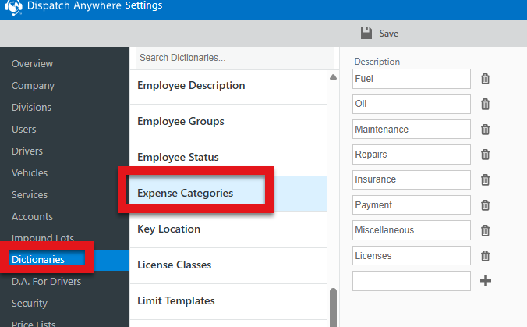Image resolution: width=527 pixels, height=327 pixels.
Task: Remove the Miscellaneous entry with trash icon
Action: [485, 230]
